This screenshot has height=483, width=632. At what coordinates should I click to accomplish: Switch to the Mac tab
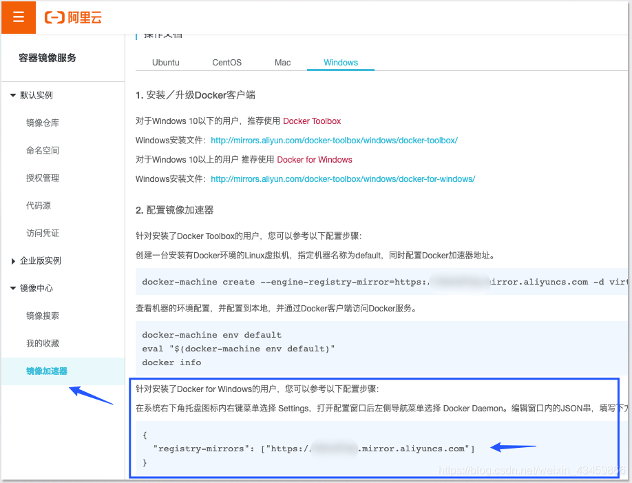pyautogui.click(x=282, y=62)
